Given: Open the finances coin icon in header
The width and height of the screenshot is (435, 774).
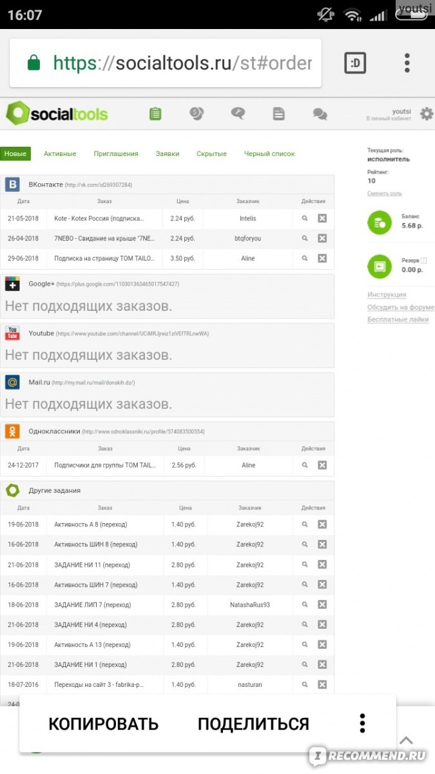Looking at the screenshot, I should pos(197,114).
